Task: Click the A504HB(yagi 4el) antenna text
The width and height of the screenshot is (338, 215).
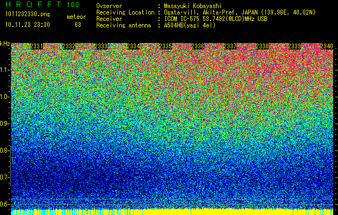Action: (x=190, y=25)
